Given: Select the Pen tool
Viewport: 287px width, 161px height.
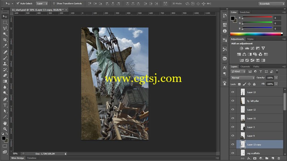Looking at the screenshot, I should click(5, 99).
